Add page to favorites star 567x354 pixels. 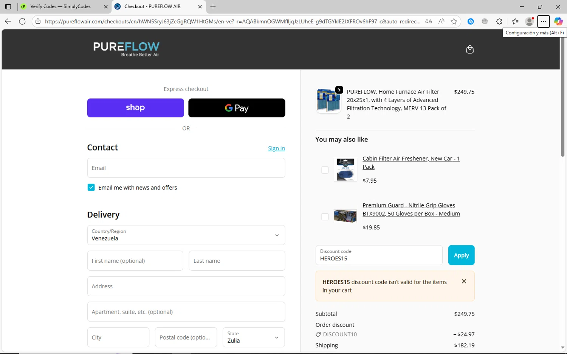point(454,22)
